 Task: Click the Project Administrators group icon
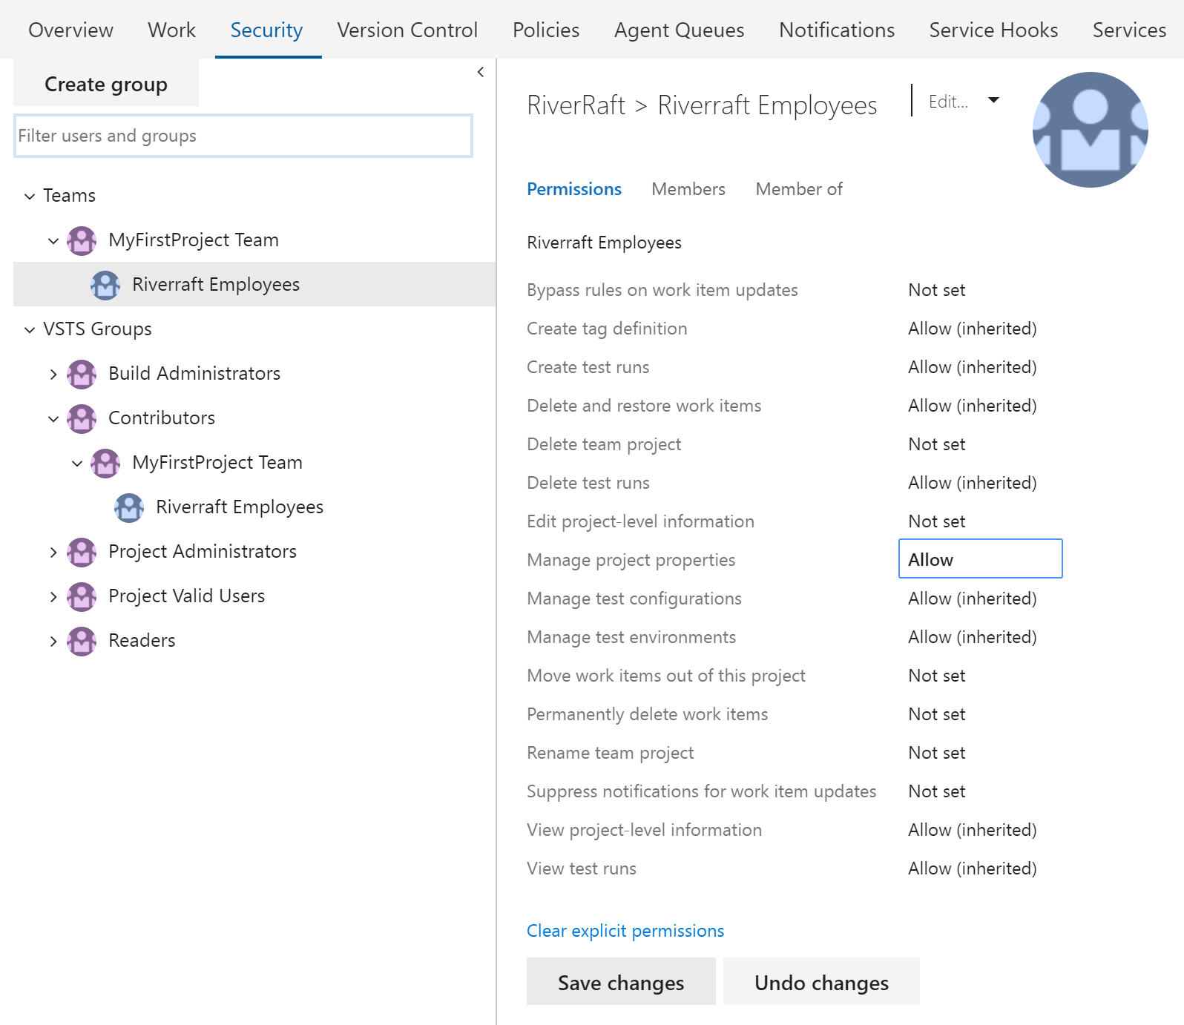[x=82, y=552]
